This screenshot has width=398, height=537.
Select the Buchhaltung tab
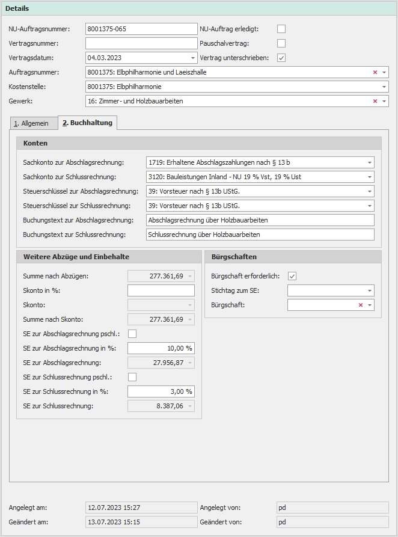pos(87,123)
